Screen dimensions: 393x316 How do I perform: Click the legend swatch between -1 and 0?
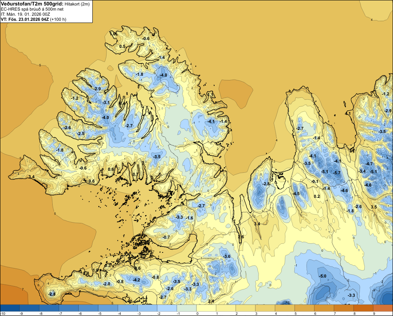click(x=187, y=308)
